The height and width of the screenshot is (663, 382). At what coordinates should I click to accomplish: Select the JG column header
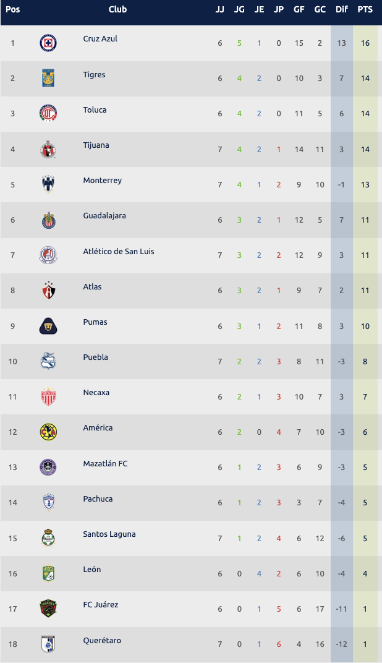239,9
